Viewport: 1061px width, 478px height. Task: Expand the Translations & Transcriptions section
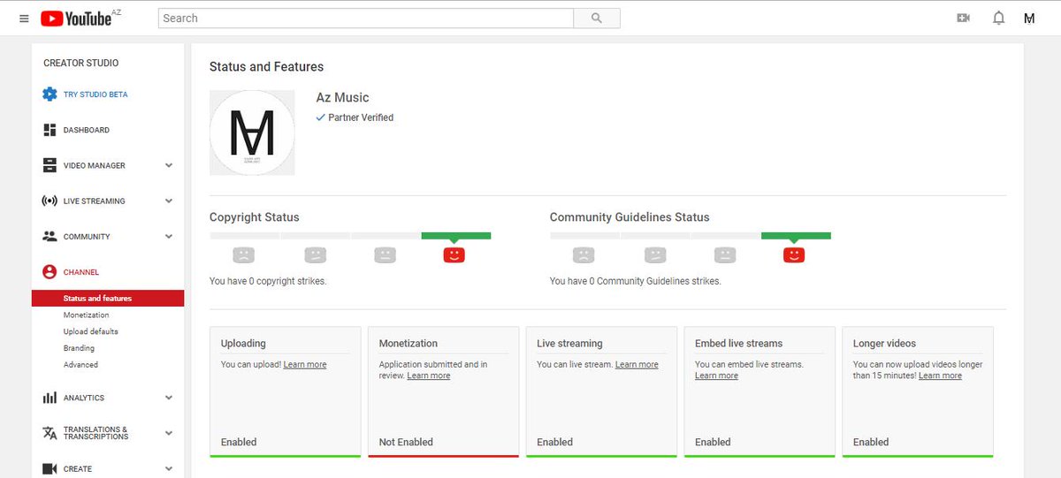click(169, 433)
